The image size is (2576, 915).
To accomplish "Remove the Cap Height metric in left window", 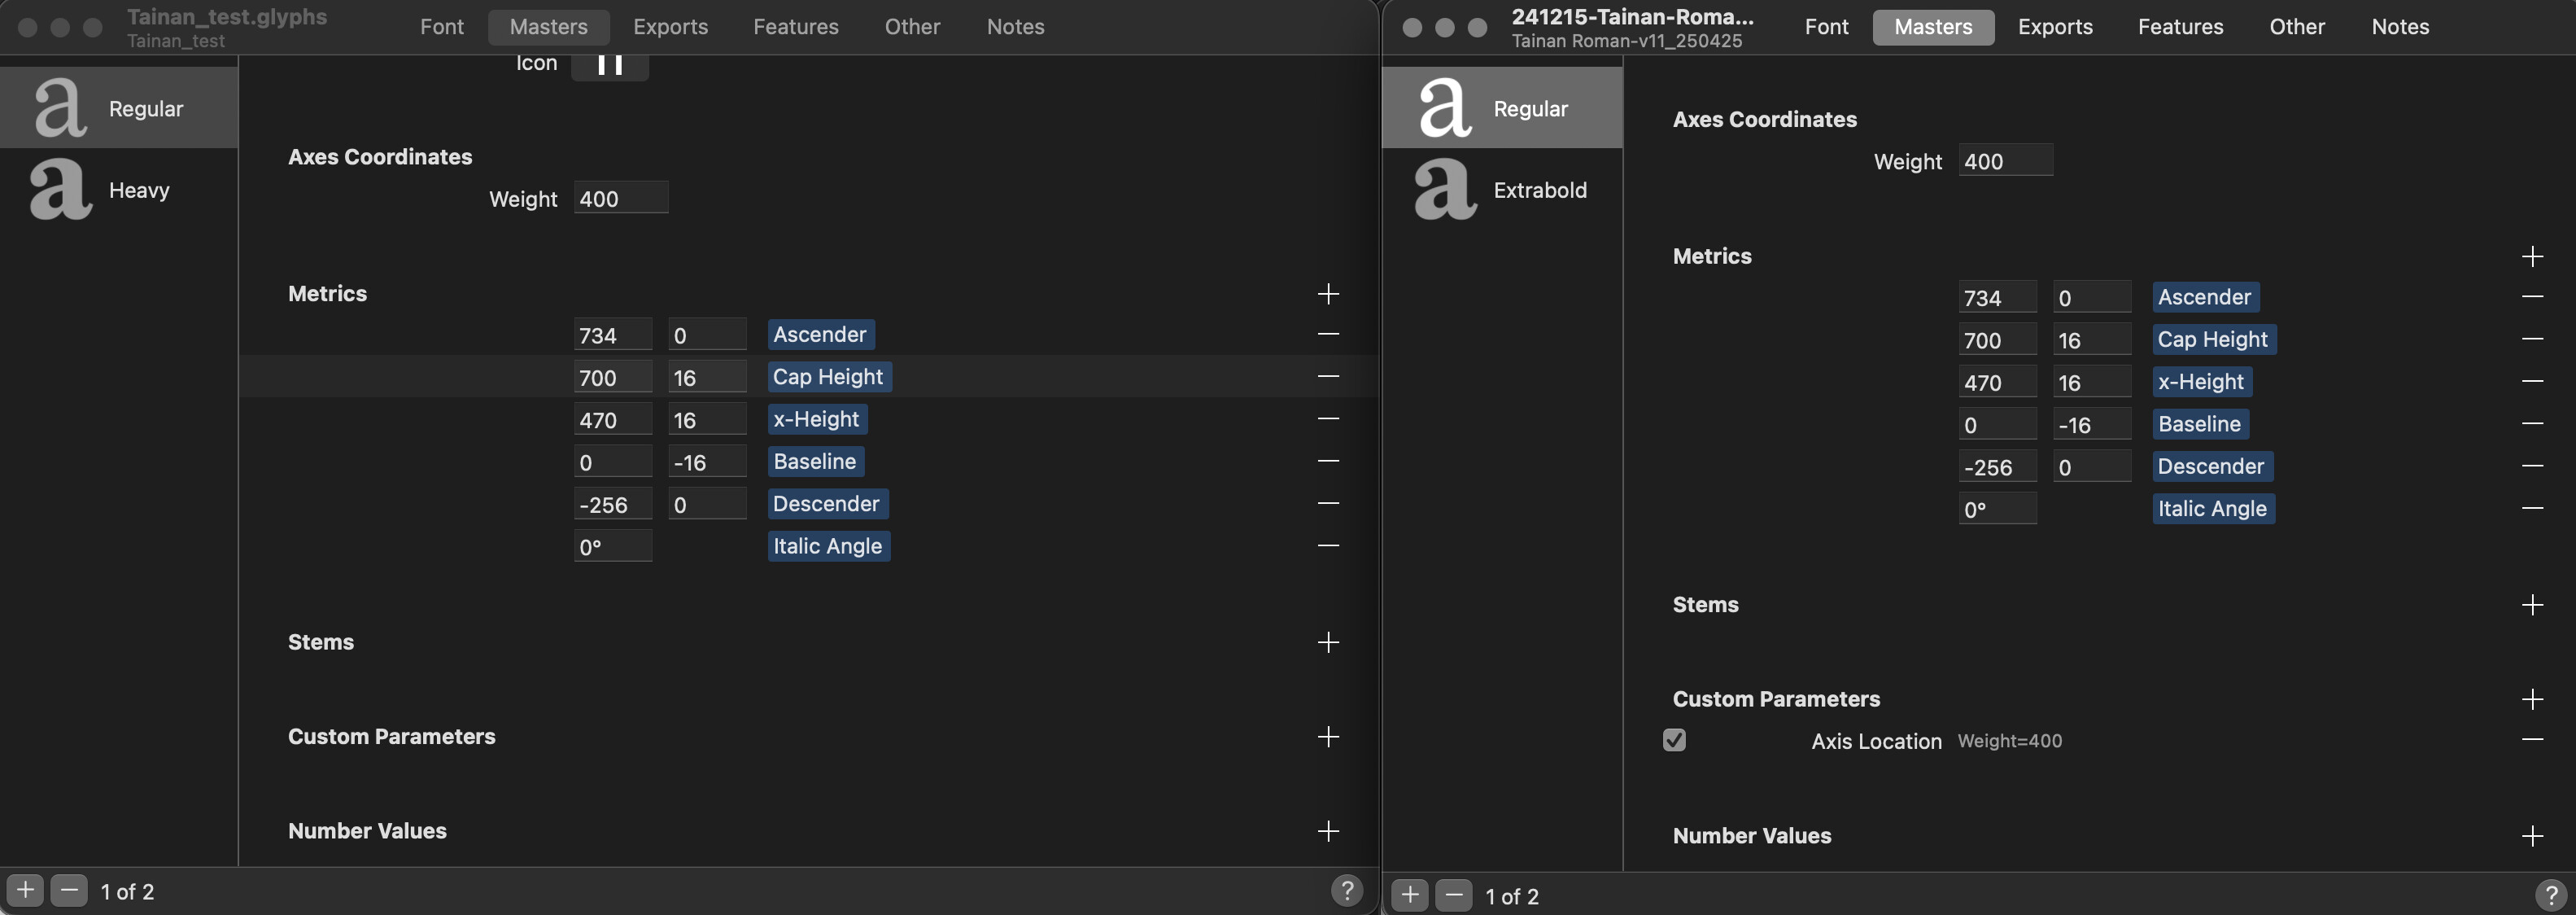I will (1327, 376).
